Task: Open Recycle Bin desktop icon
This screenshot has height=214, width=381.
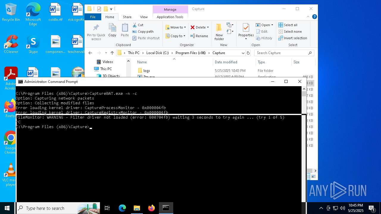Action: coord(11,12)
